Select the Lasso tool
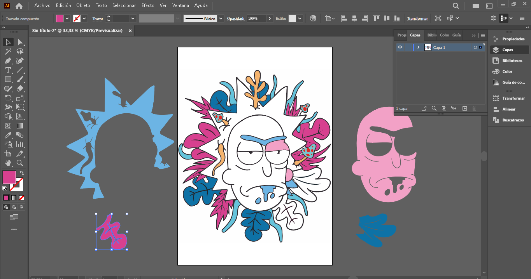The image size is (531, 279). coord(20,51)
